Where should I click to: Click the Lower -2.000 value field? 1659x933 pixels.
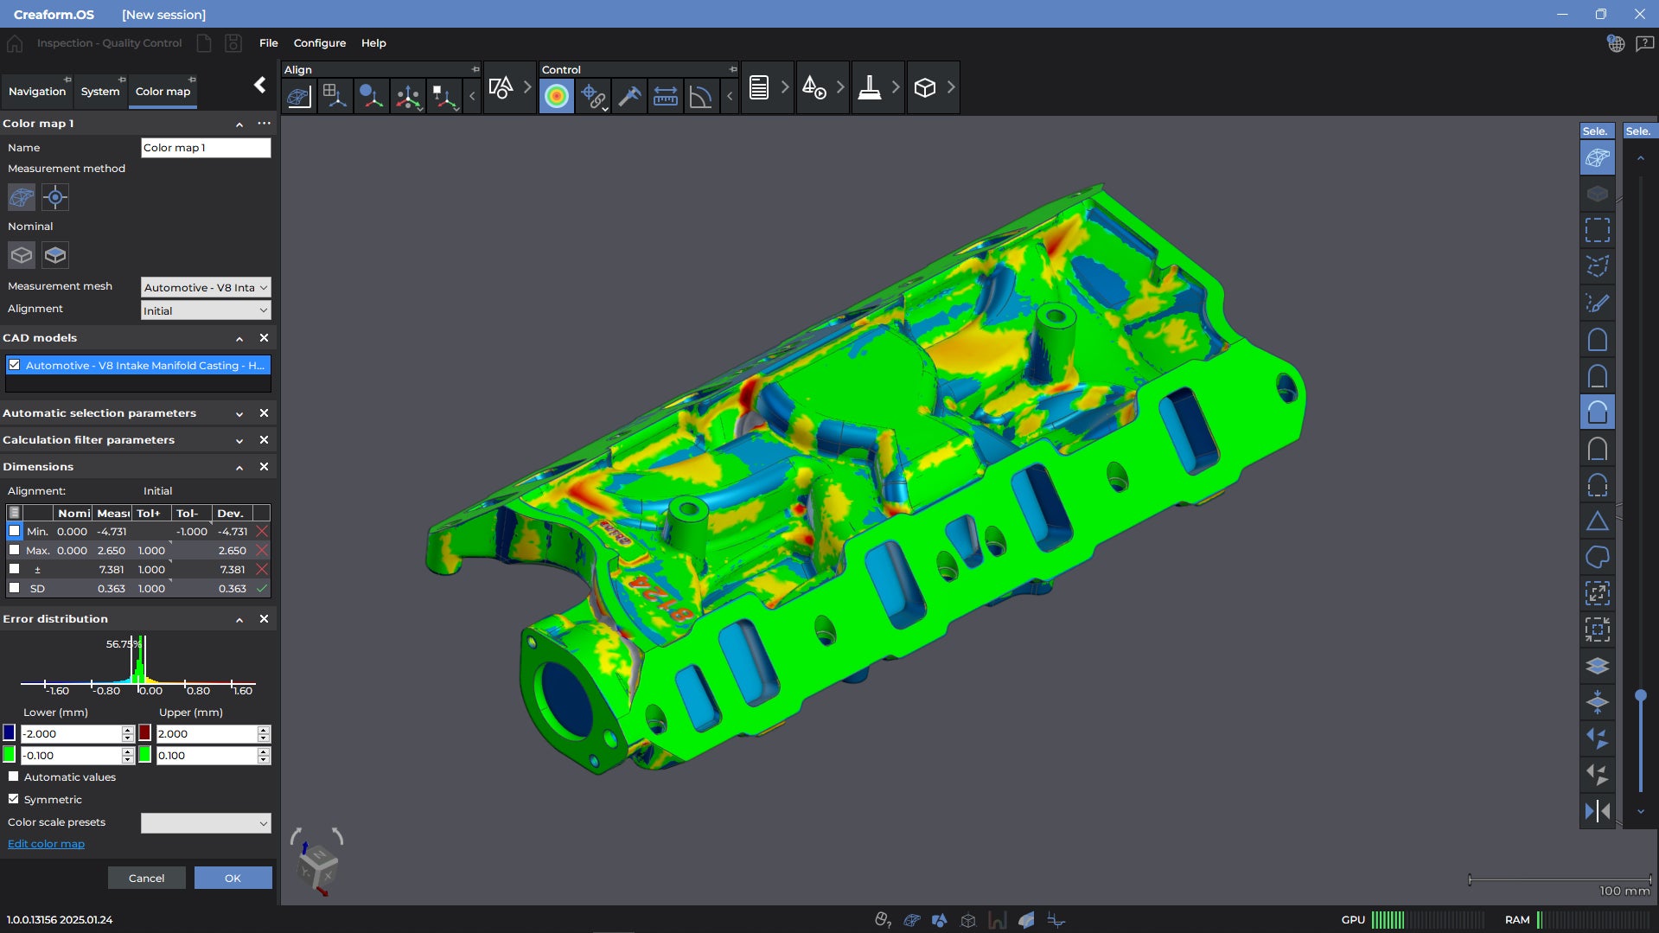point(72,734)
